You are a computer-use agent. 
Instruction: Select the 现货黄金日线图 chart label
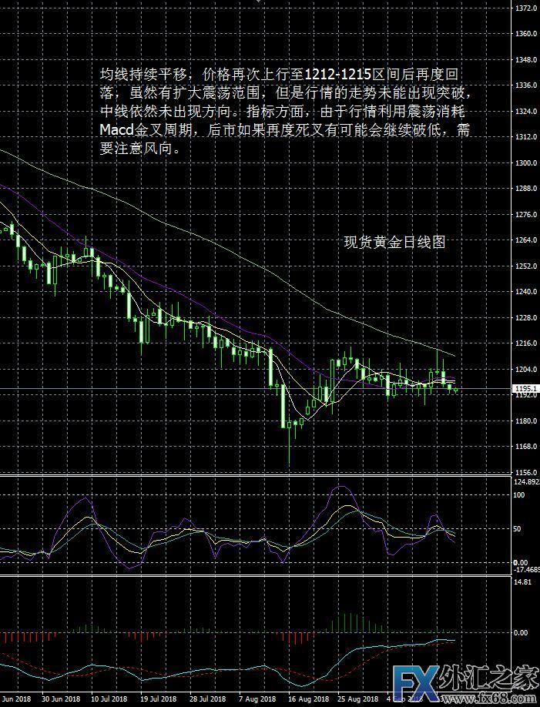click(x=394, y=242)
